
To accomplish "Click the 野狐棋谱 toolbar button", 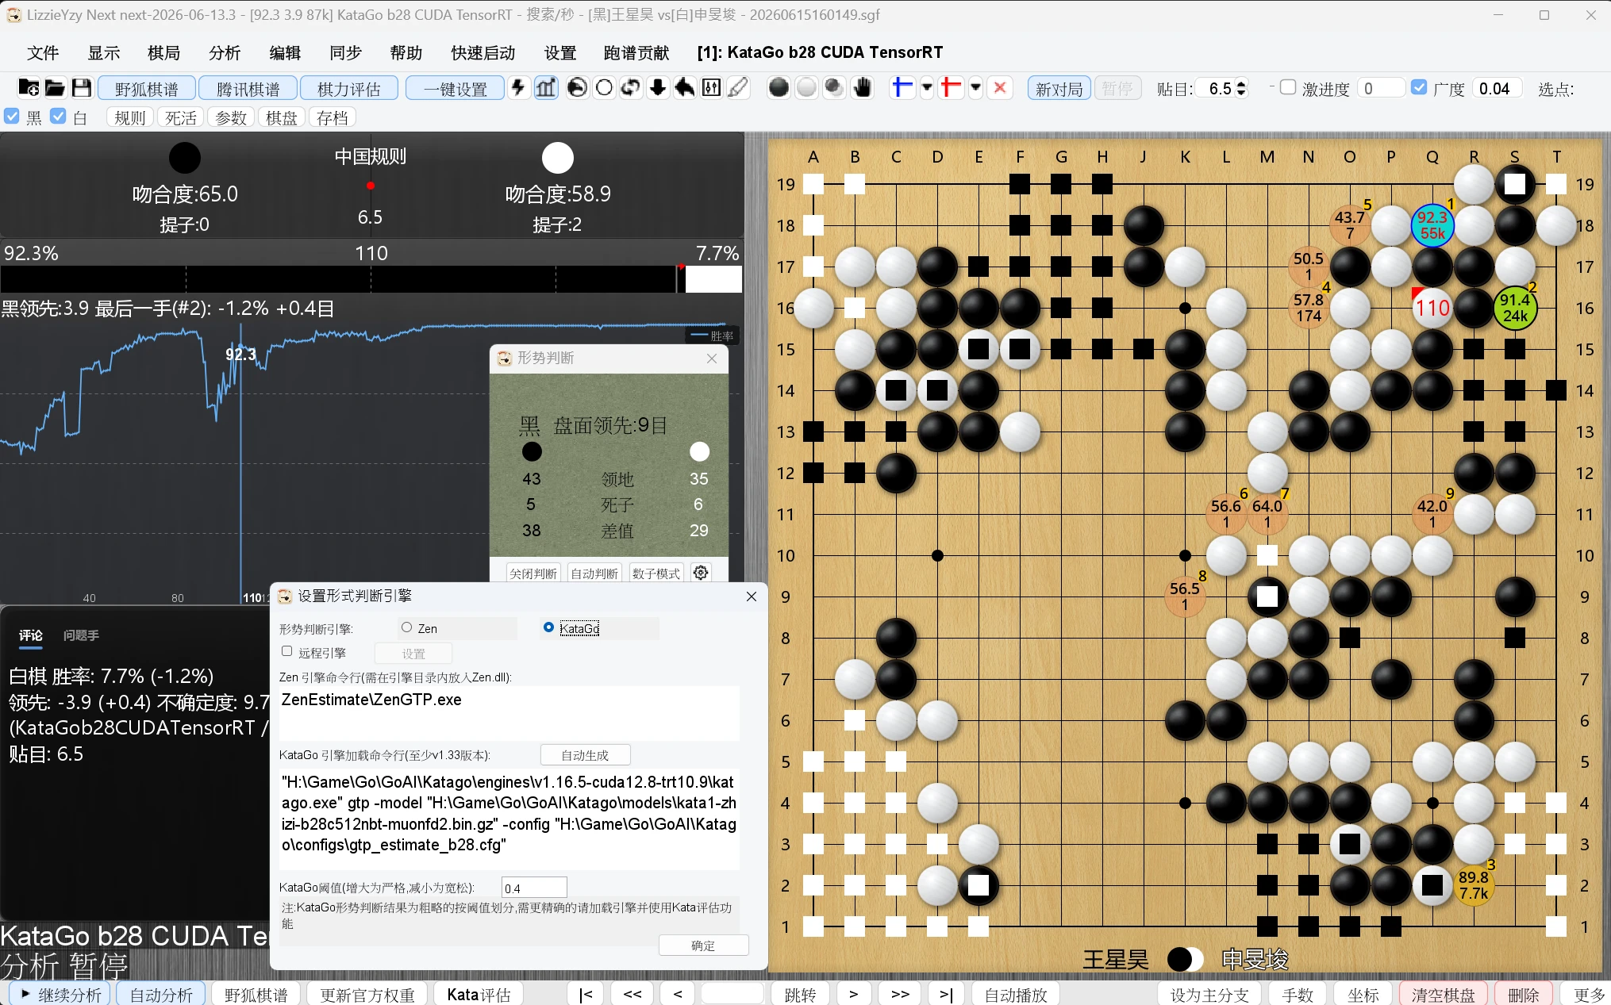I will tap(146, 89).
